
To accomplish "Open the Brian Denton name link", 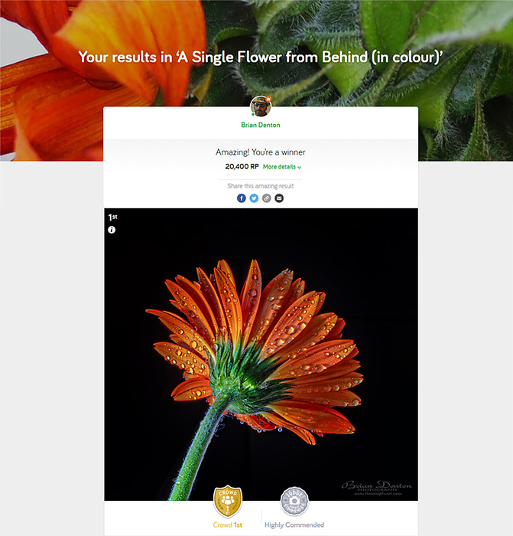I will [261, 125].
